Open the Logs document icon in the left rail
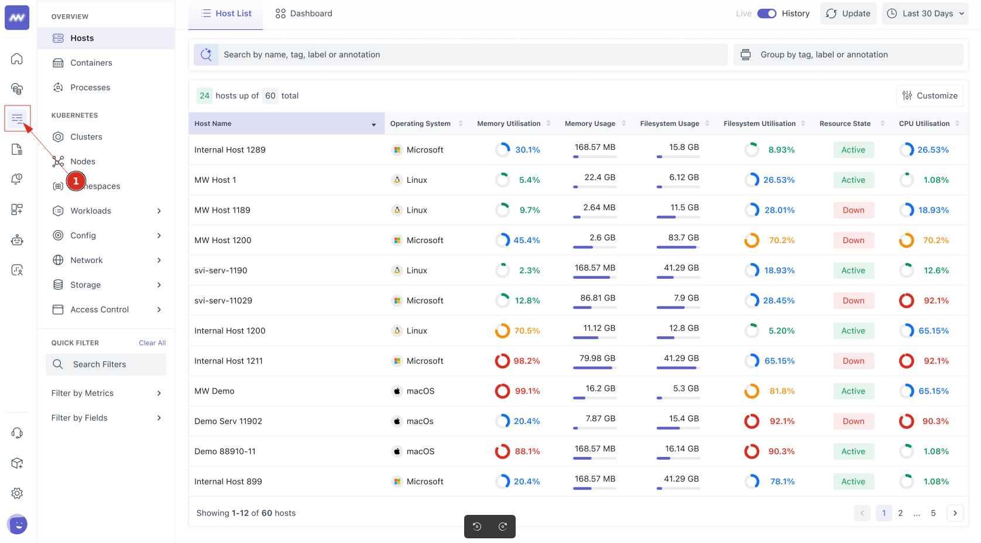The image size is (981, 543). click(x=17, y=149)
